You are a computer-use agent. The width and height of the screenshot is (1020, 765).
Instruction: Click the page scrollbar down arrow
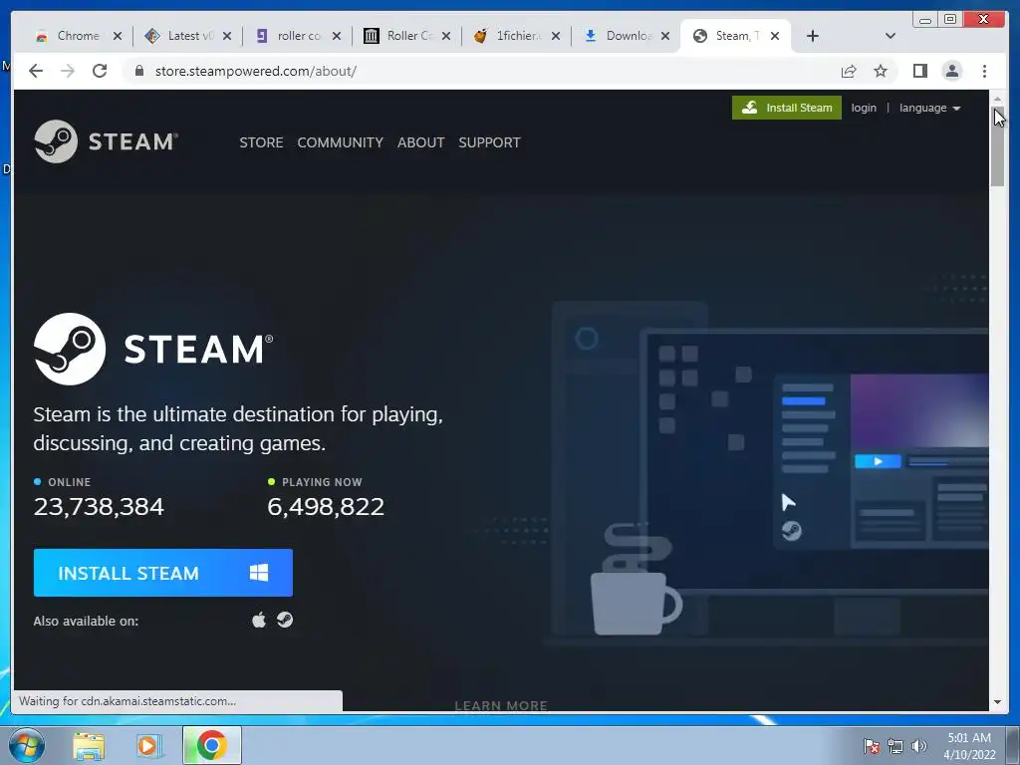point(997,702)
